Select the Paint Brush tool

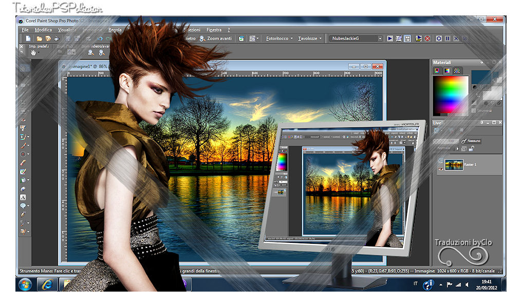(23, 145)
